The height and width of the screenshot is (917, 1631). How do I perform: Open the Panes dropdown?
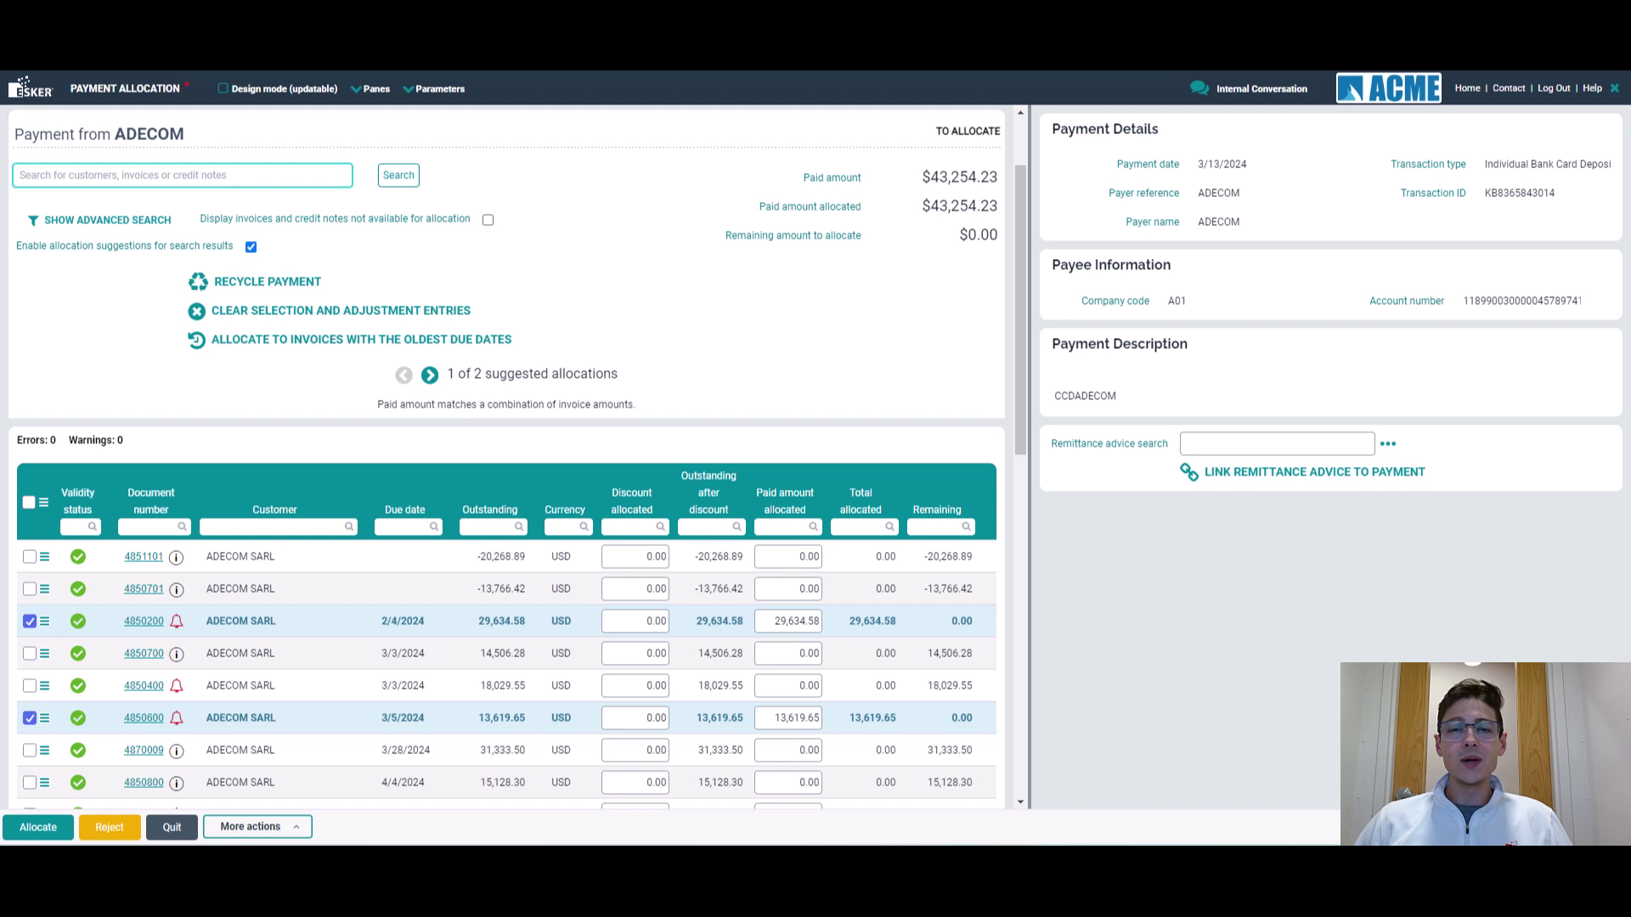pos(370,88)
